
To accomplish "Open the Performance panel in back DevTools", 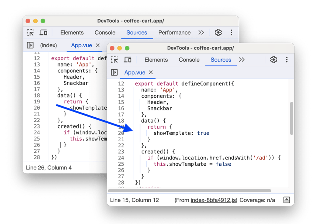I will pos(174,32).
